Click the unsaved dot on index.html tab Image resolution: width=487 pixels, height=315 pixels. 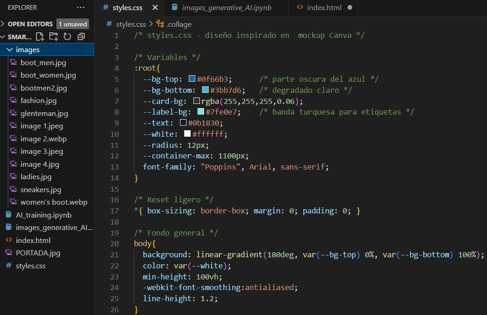tap(350, 7)
